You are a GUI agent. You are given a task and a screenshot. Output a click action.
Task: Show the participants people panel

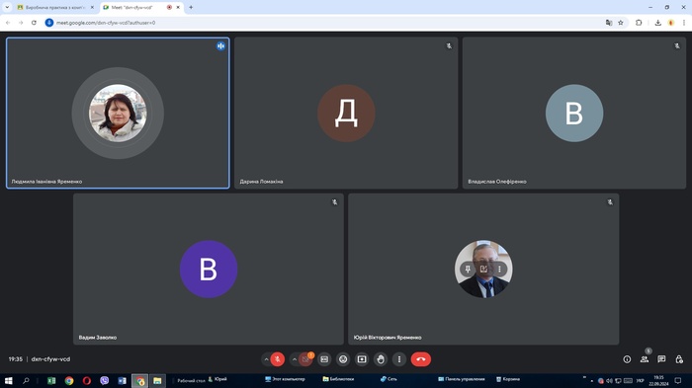tap(645, 359)
